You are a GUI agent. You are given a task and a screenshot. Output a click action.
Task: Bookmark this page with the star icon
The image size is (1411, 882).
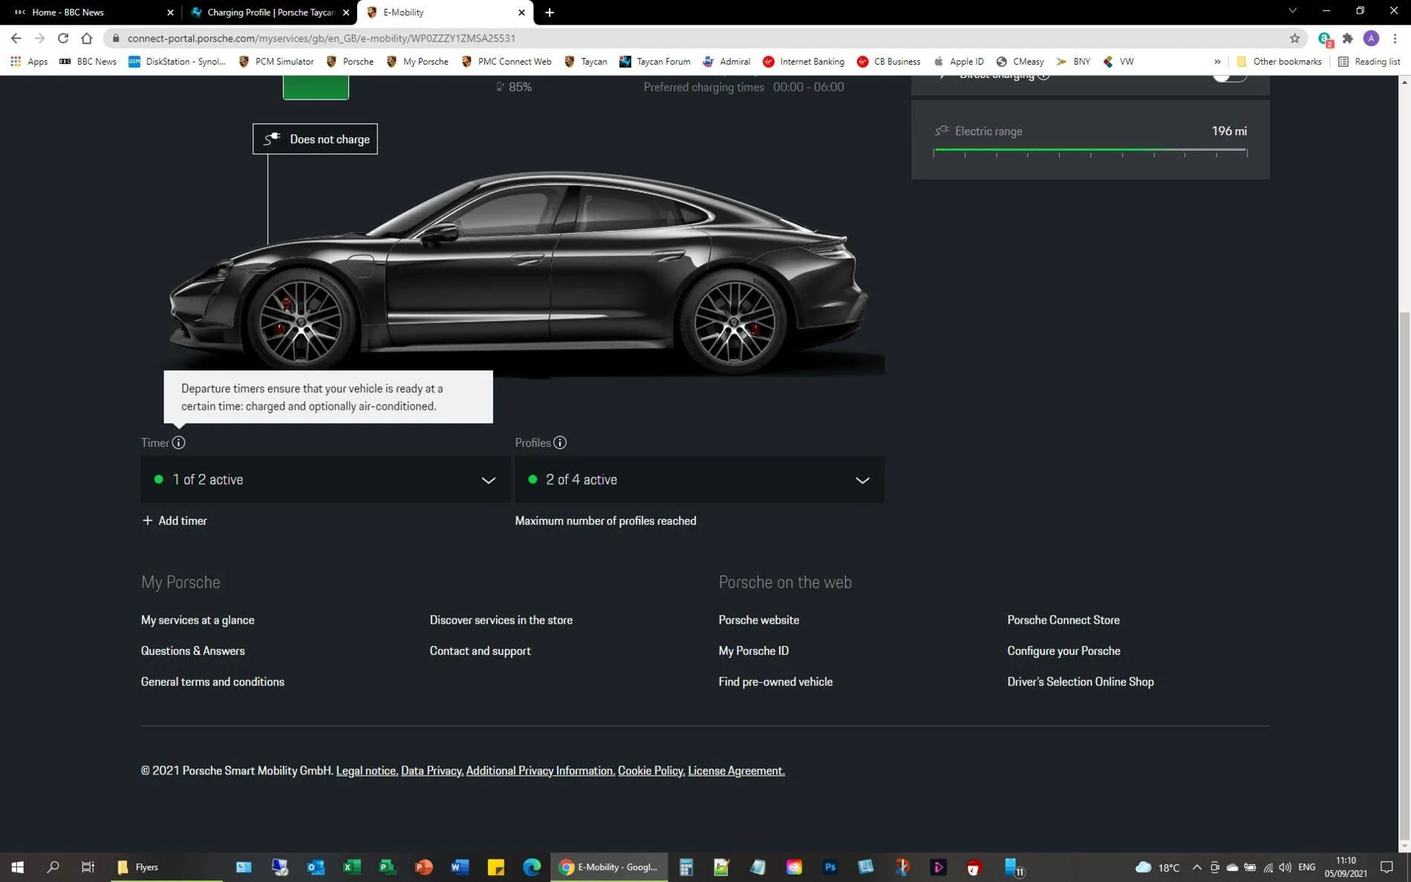[1294, 38]
